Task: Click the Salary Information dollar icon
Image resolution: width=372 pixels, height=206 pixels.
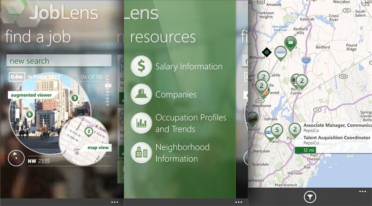Action: pyautogui.click(x=141, y=66)
